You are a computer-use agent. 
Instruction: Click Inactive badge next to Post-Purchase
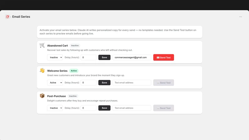[x=73, y=96]
